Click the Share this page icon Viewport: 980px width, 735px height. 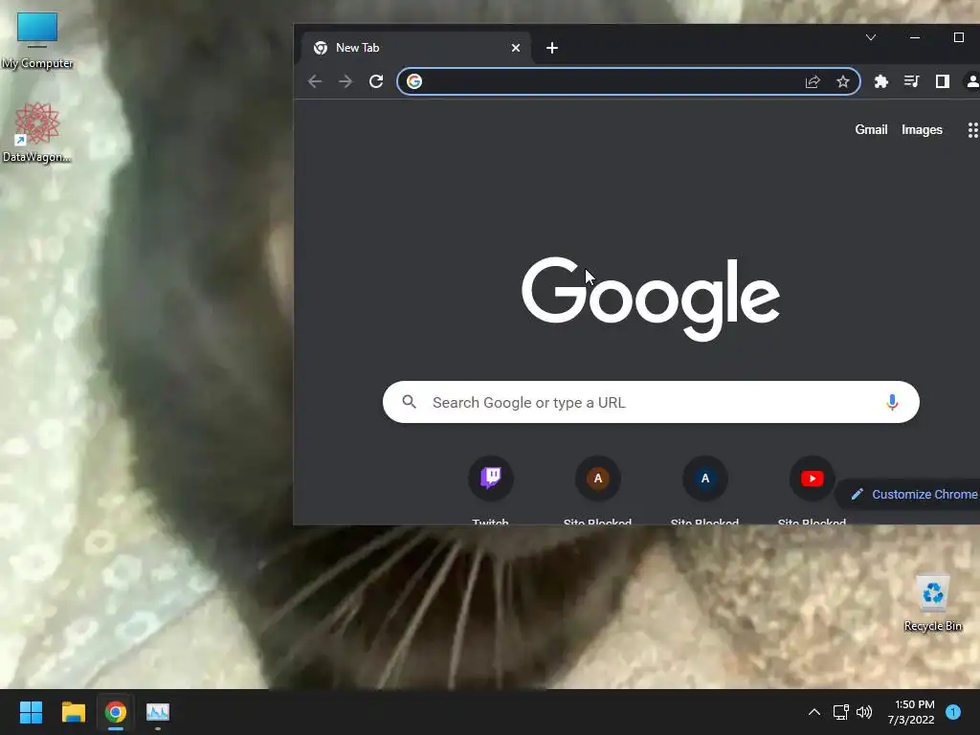point(813,81)
